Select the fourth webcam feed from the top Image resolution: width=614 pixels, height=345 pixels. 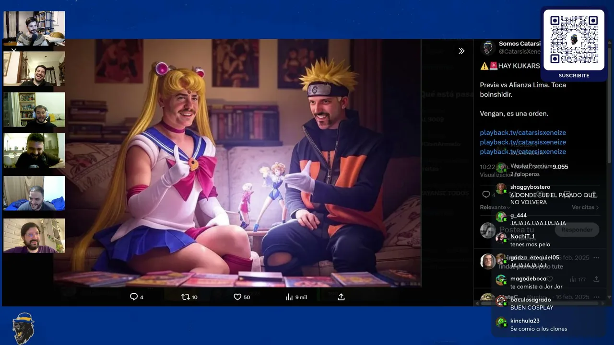[x=34, y=150]
